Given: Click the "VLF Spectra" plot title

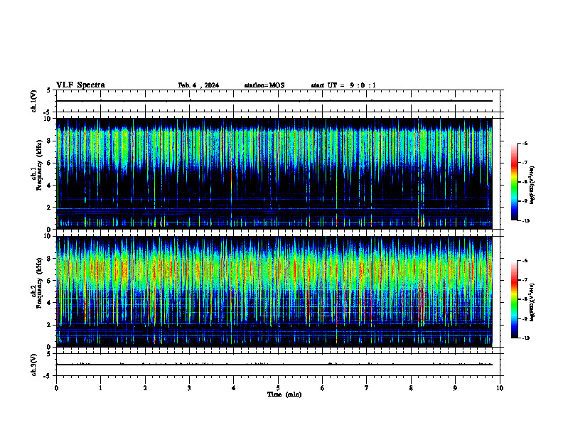Looking at the screenshot, I should (80, 85).
